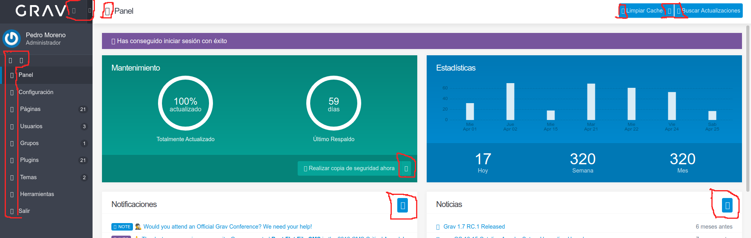Click the '320 Mes' statistic
The image size is (751, 238).
682,163
